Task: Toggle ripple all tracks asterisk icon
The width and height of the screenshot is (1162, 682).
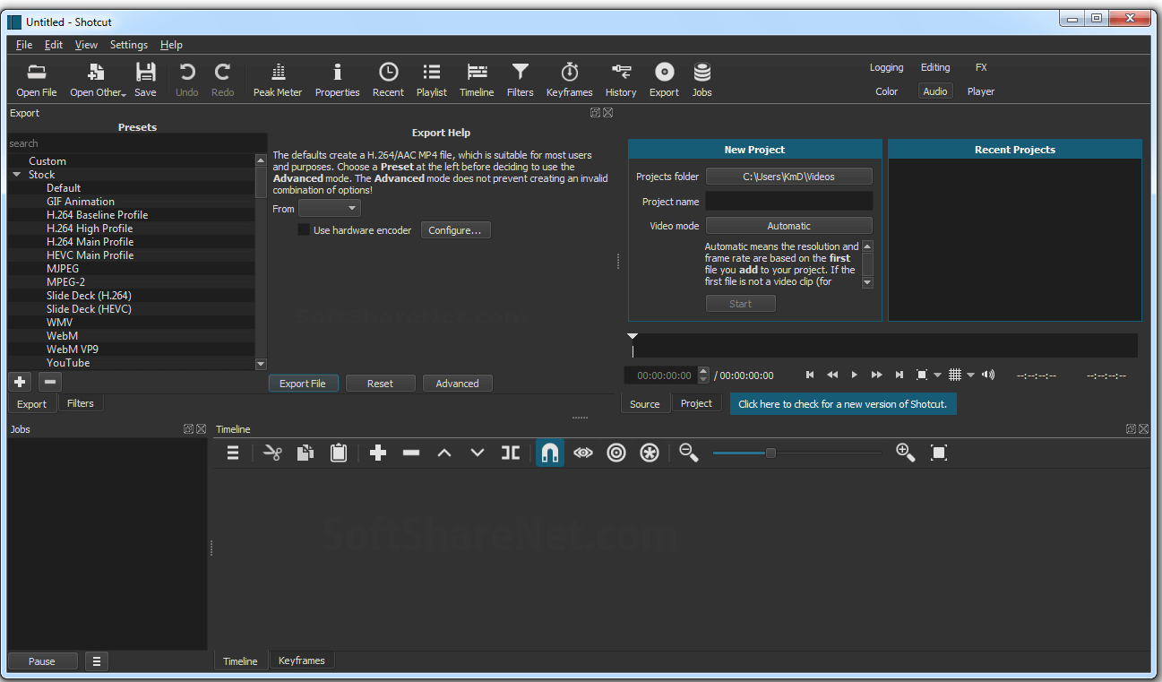Action: coord(650,453)
